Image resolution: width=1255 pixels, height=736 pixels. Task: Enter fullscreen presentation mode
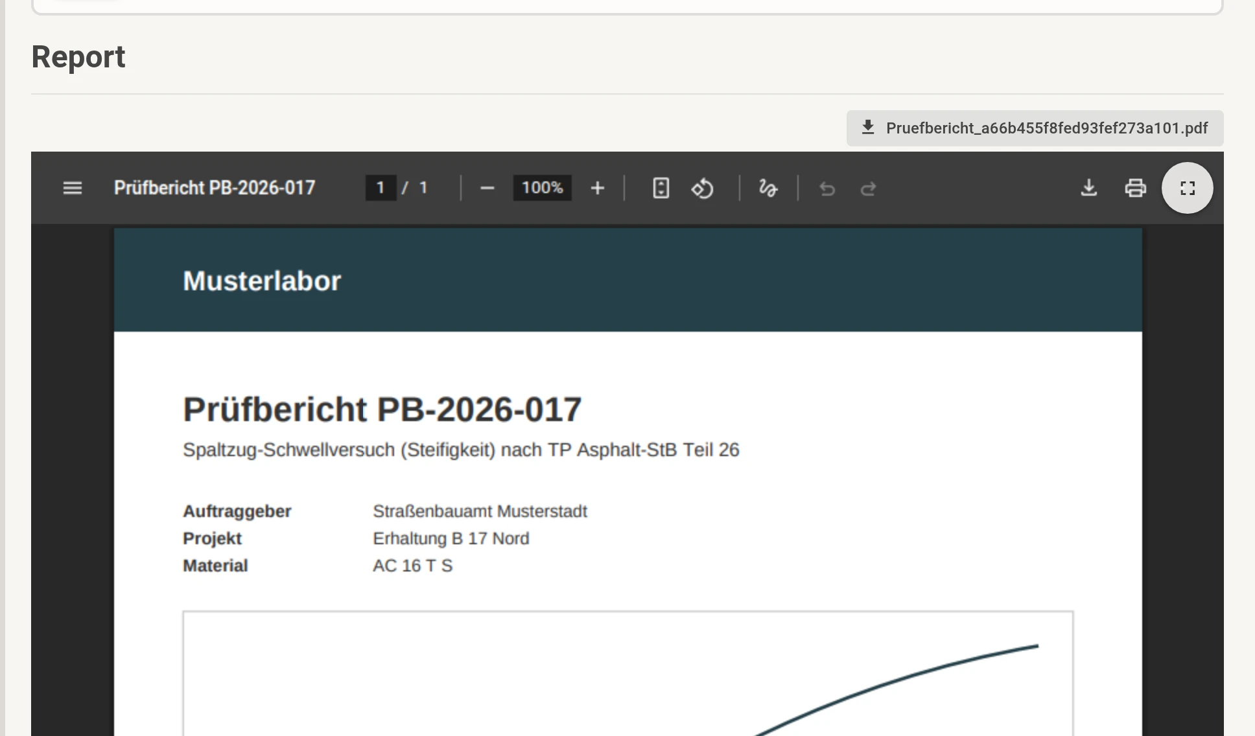(x=1188, y=189)
